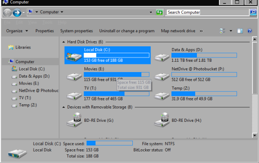Click Data & Apps (D:) usage bar
The width and height of the screenshot is (259, 163).
pos(204,55)
